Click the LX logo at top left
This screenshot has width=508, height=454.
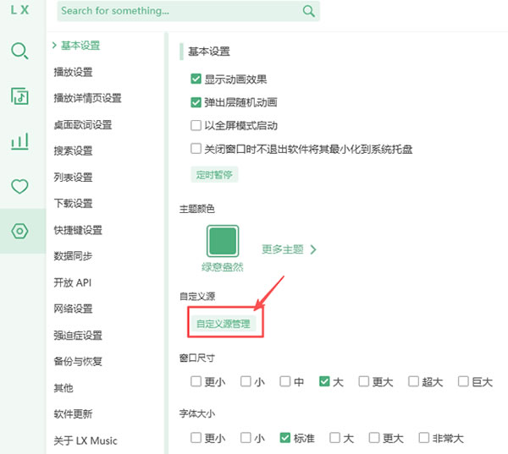[19, 11]
